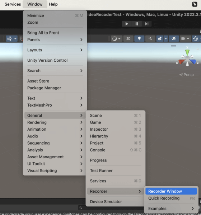Select Minimize menu item
The width and height of the screenshot is (201, 215).
[x=55, y=15]
